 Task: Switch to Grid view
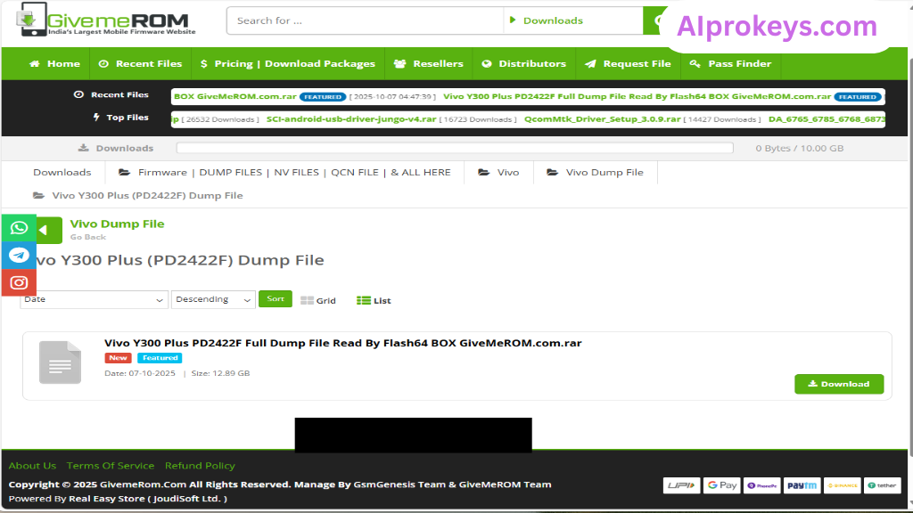pos(318,300)
